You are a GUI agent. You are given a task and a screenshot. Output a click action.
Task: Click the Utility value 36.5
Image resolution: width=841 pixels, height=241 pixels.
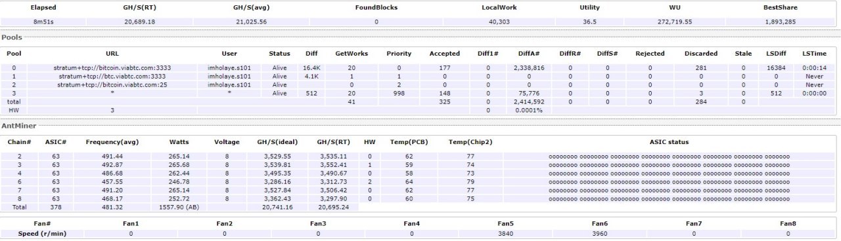[589, 22]
